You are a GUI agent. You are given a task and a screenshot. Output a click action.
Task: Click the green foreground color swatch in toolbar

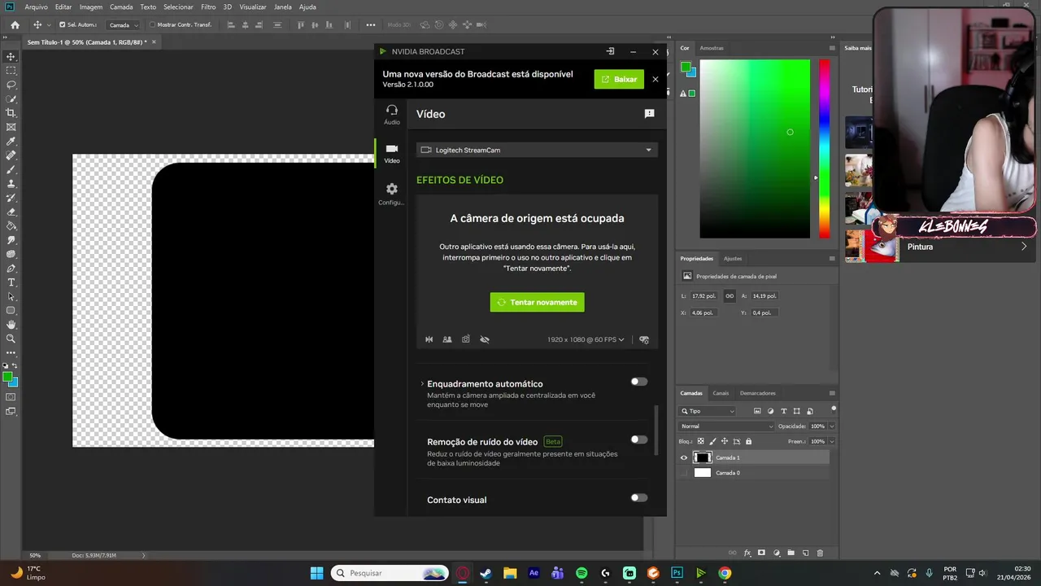click(7, 377)
